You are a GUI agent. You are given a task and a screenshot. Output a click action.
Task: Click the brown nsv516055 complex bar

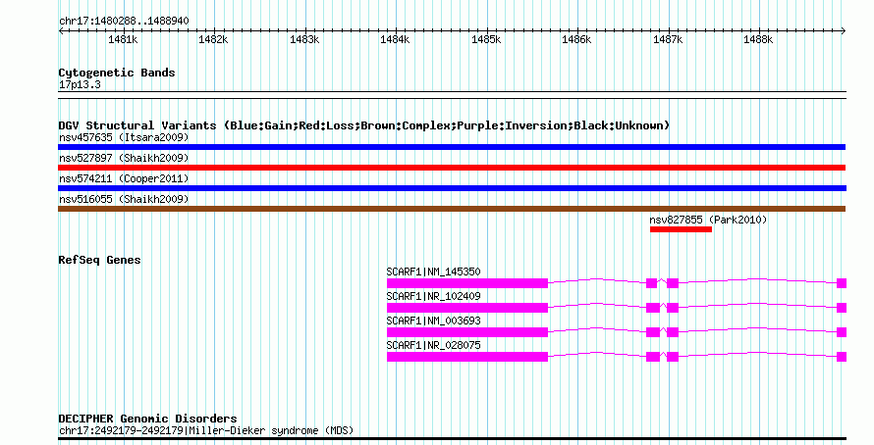[452, 209]
